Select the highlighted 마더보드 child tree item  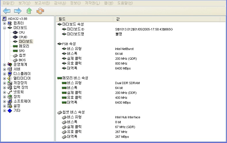(26, 42)
